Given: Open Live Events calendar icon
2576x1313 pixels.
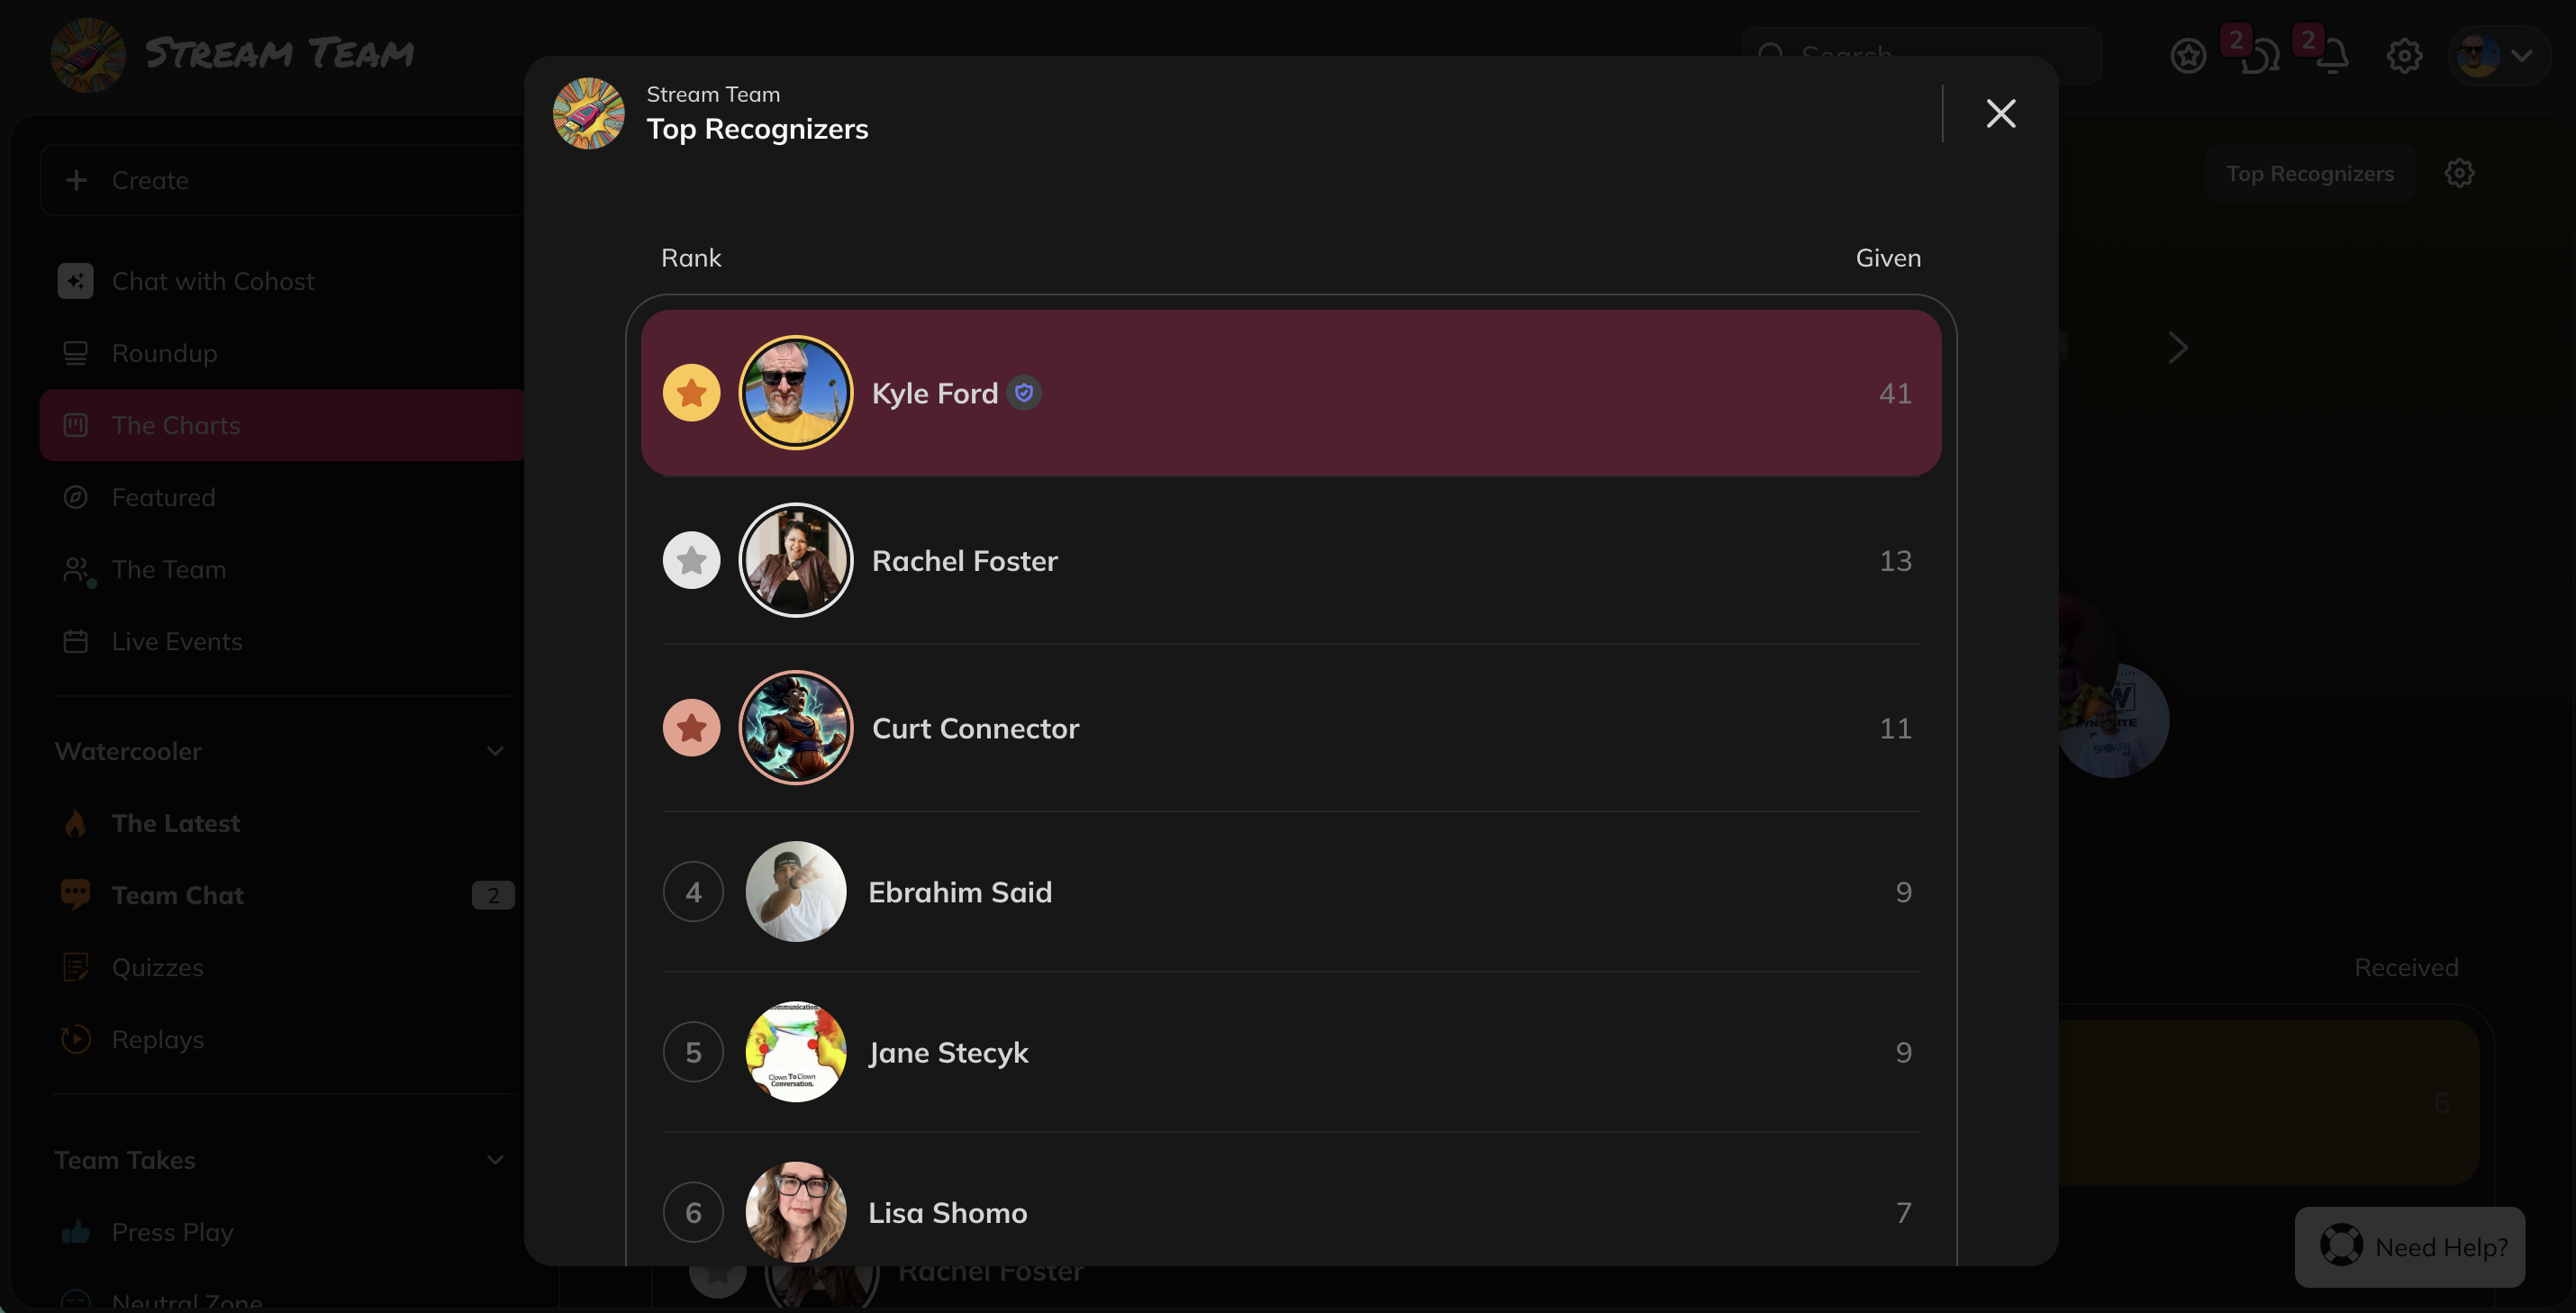Looking at the screenshot, I should [x=76, y=641].
